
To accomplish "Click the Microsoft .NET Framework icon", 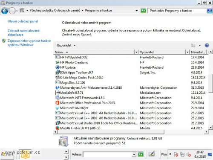I will (x=58, y=98).
